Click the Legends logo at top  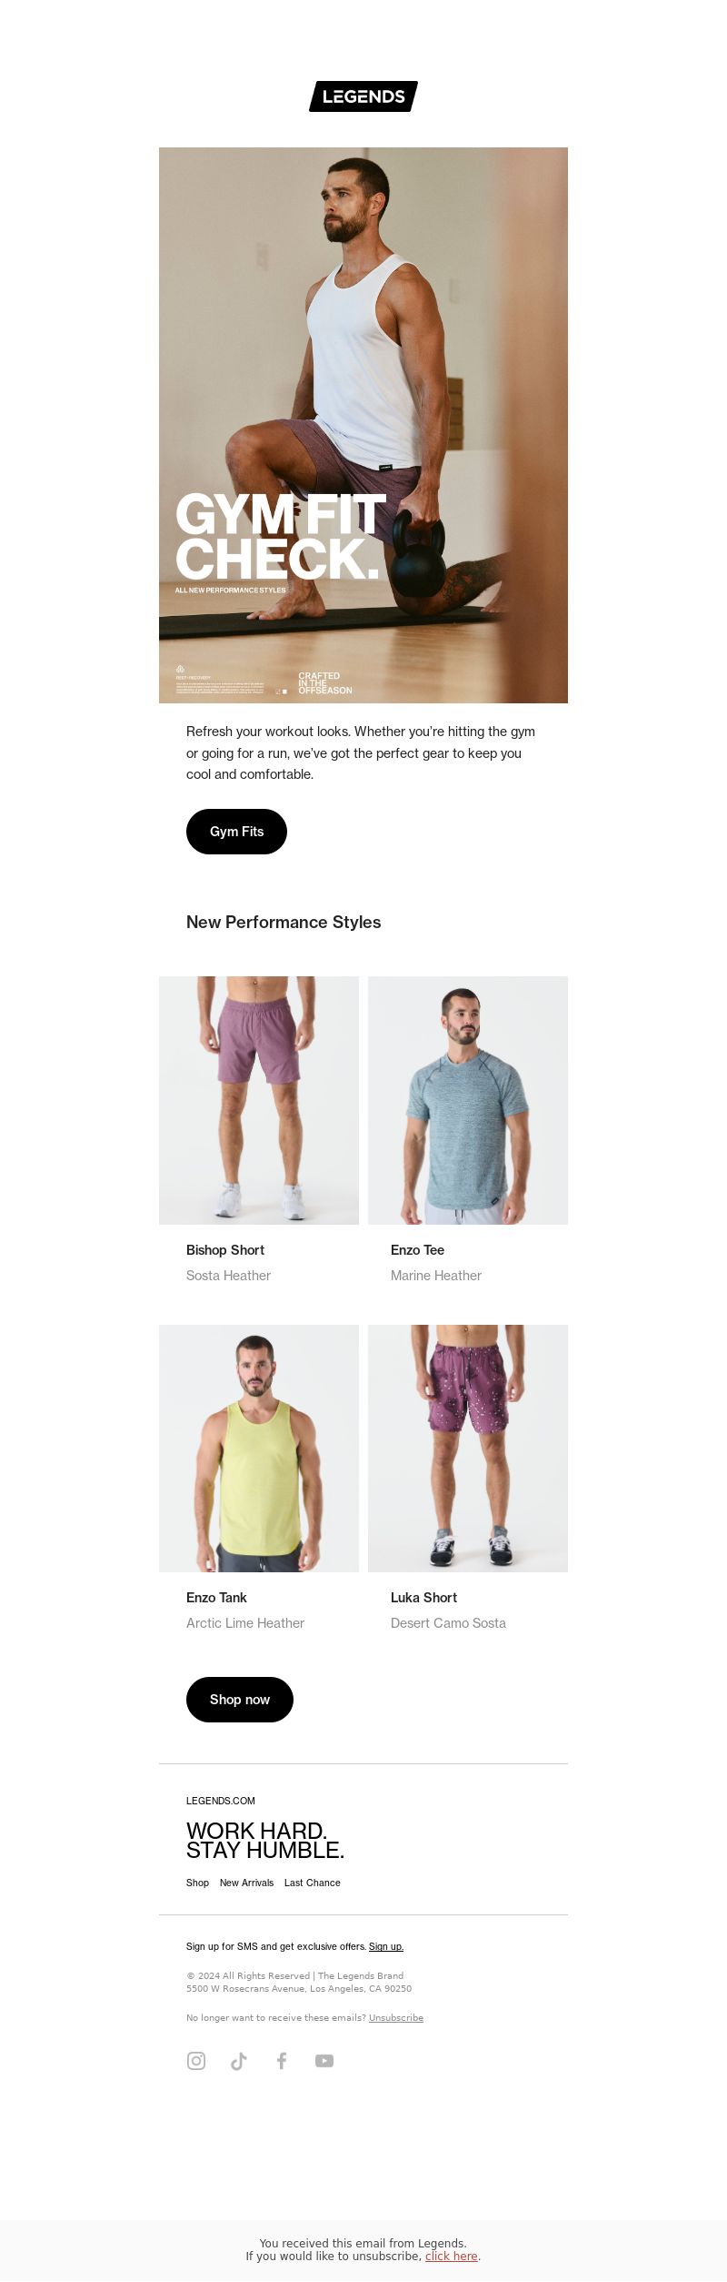tap(363, 96)
